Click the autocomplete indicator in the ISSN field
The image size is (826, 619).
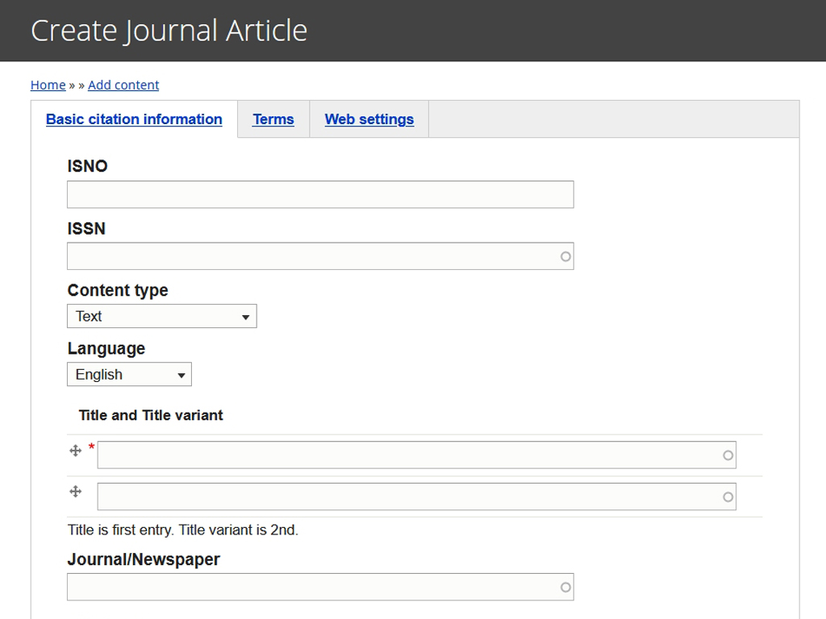click(x=566, y=255)
